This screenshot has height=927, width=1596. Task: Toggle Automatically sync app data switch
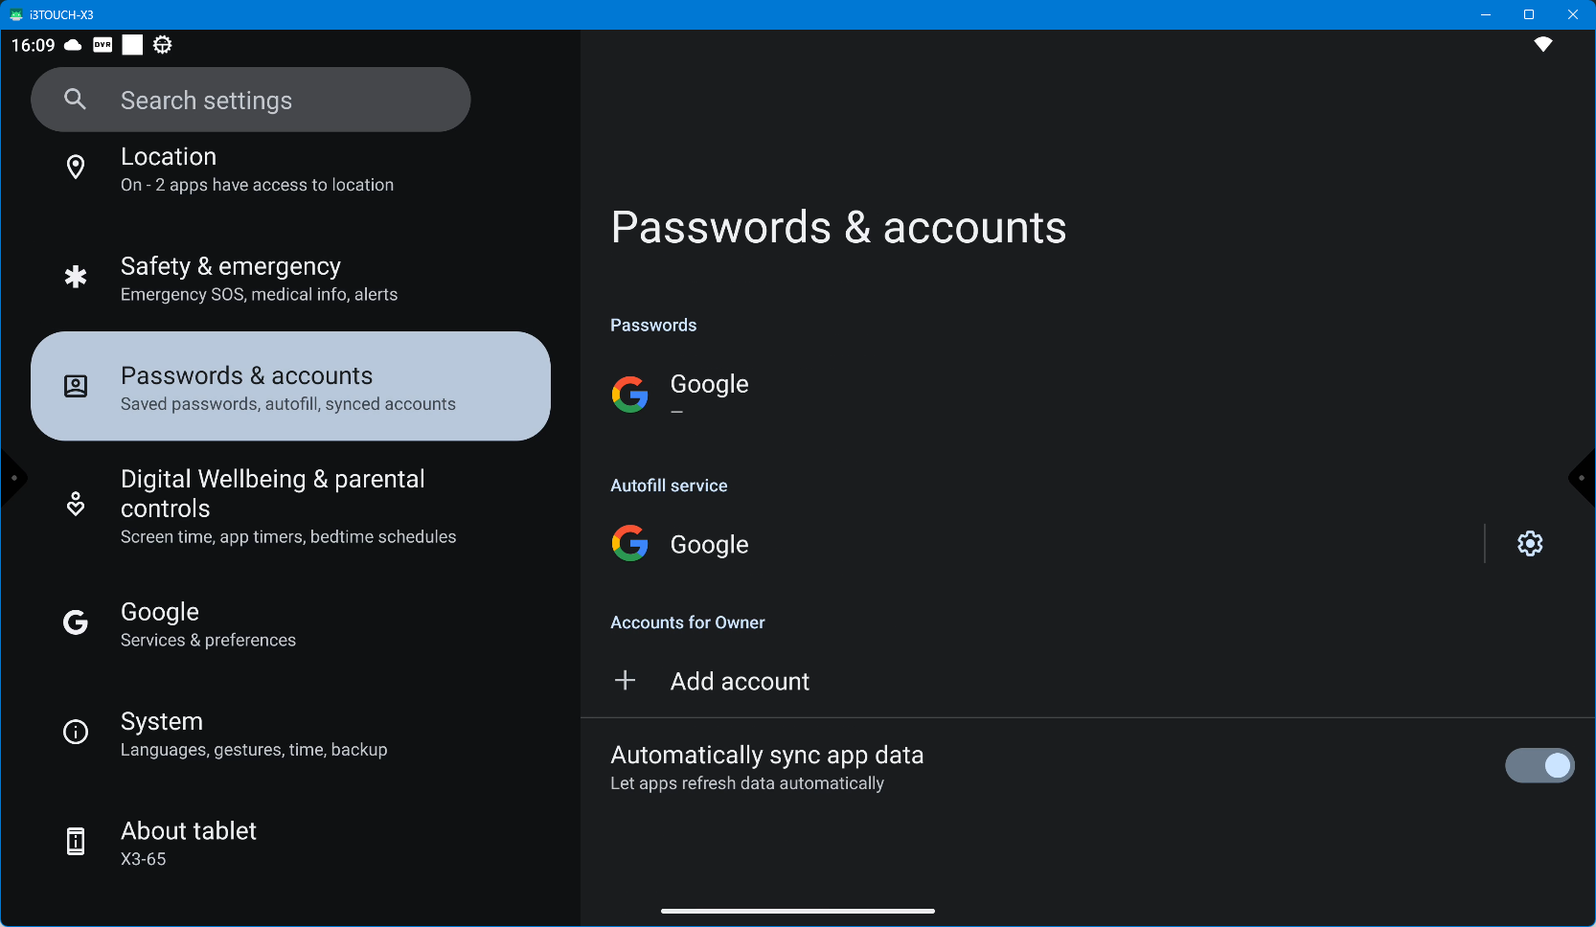(1539, 766)
